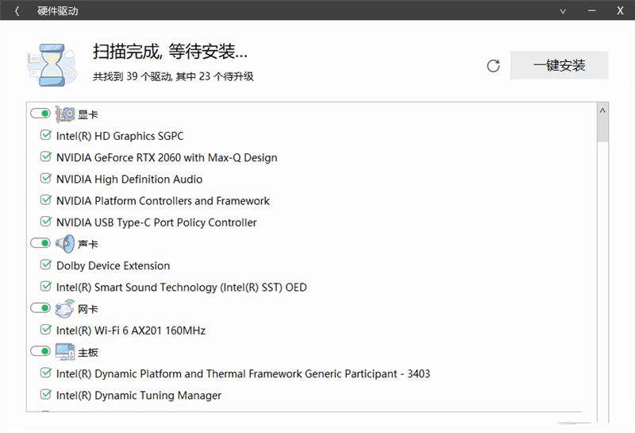Uncheck Intel Dynamic Platform Thermal Framework 3403

46,373
